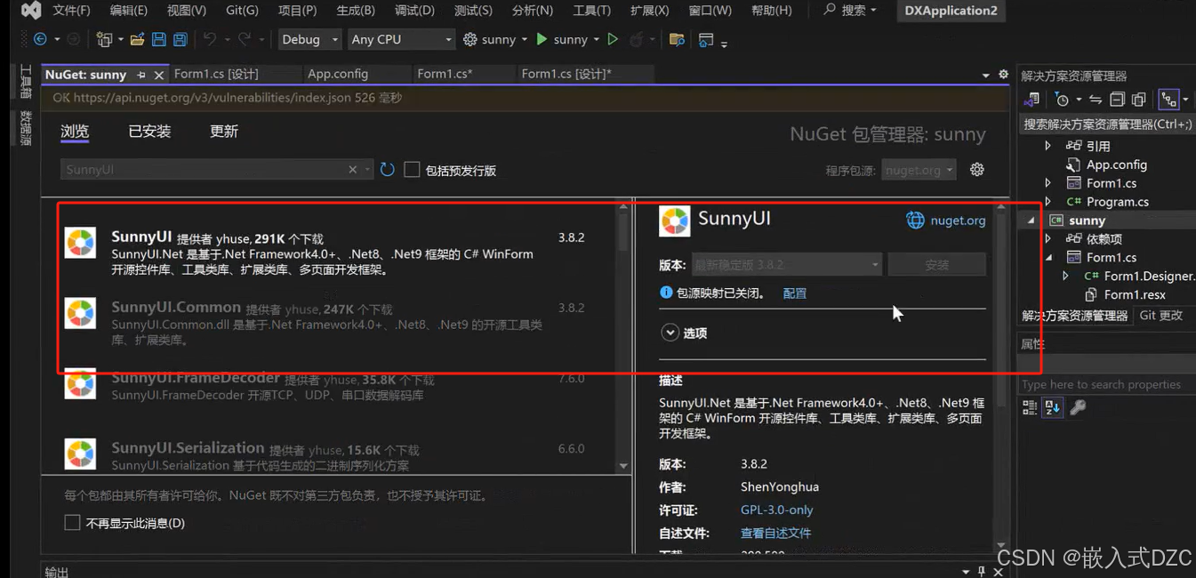
Task: Open the Git(G) menu
Action: [x=242, y=11]
